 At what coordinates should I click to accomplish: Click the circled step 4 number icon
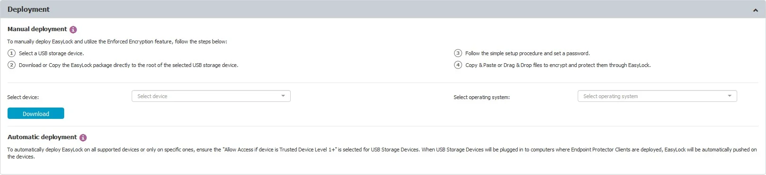458,65
